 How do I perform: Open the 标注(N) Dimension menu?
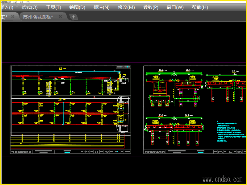point(101,7)
